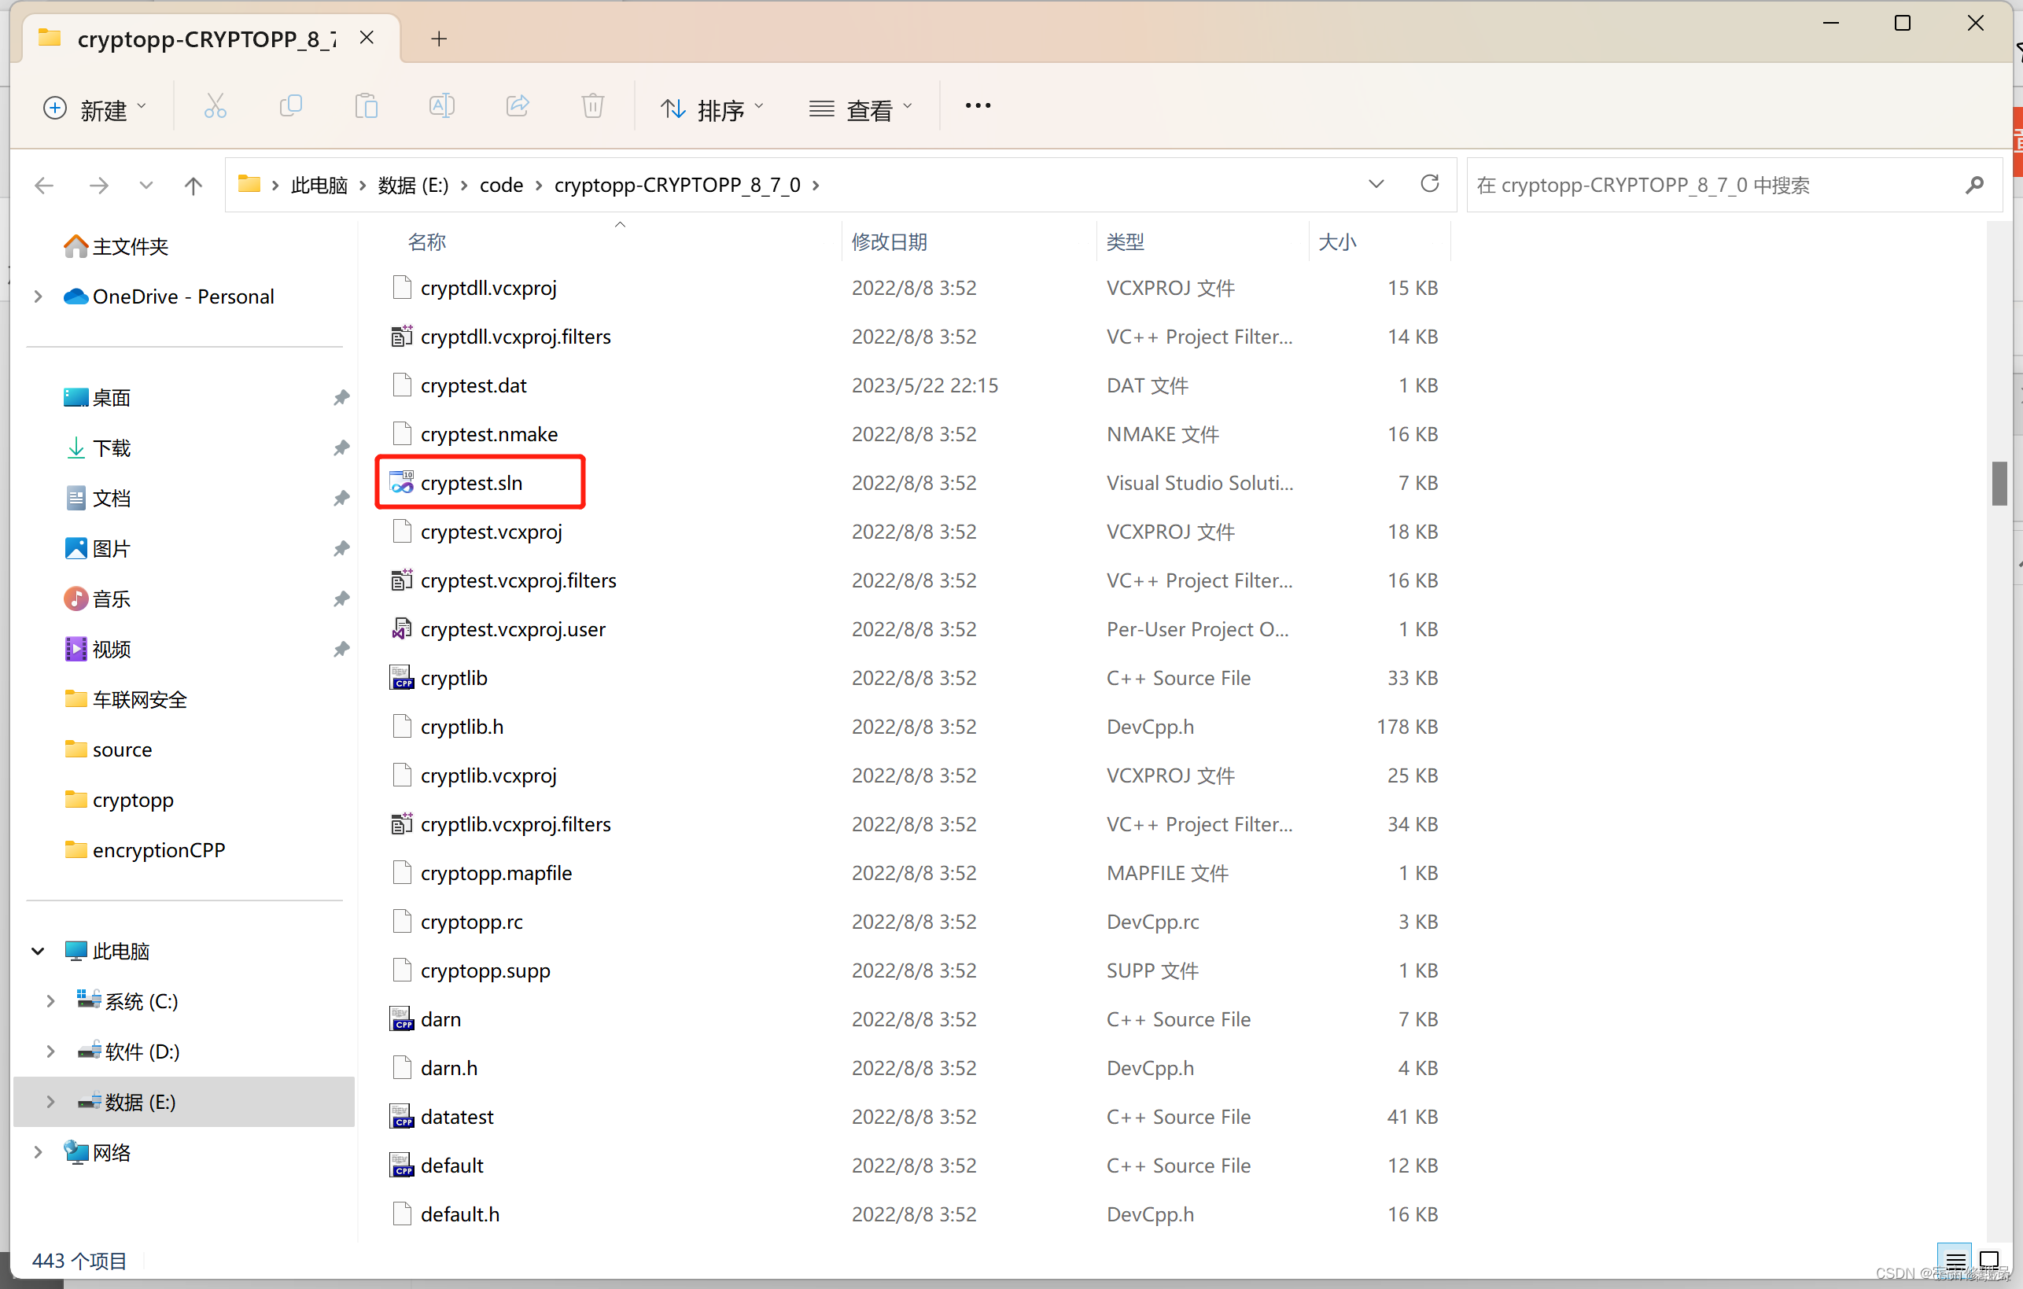Click the Paste clipboard icon
Viewport: 2023px width, 1289px height.
click(x=367, y=107)
